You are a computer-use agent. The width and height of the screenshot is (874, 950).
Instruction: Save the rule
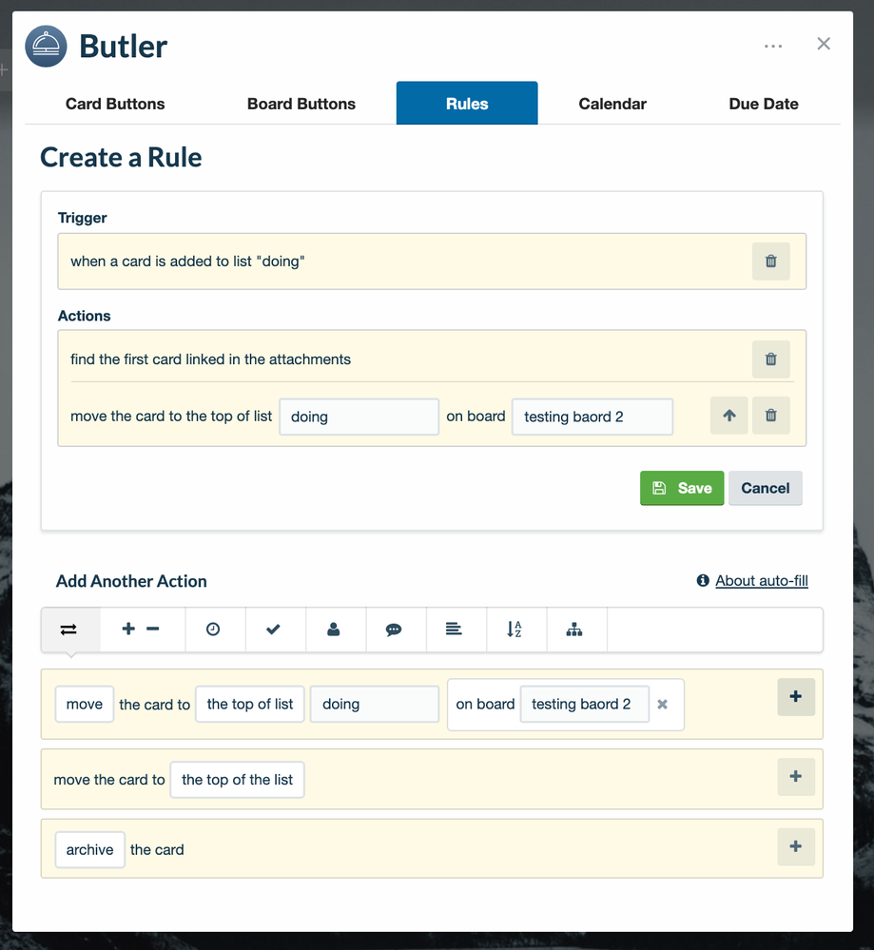(x=682, y=488)
